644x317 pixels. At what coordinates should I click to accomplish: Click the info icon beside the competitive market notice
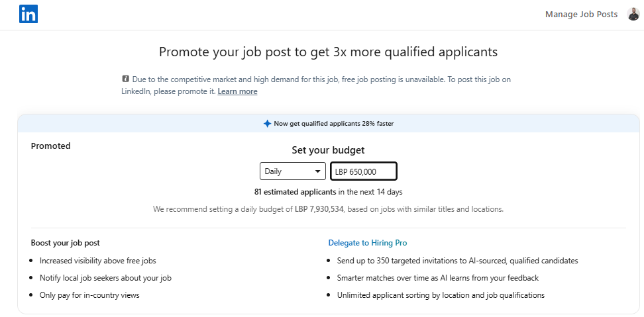coord(126,79)
